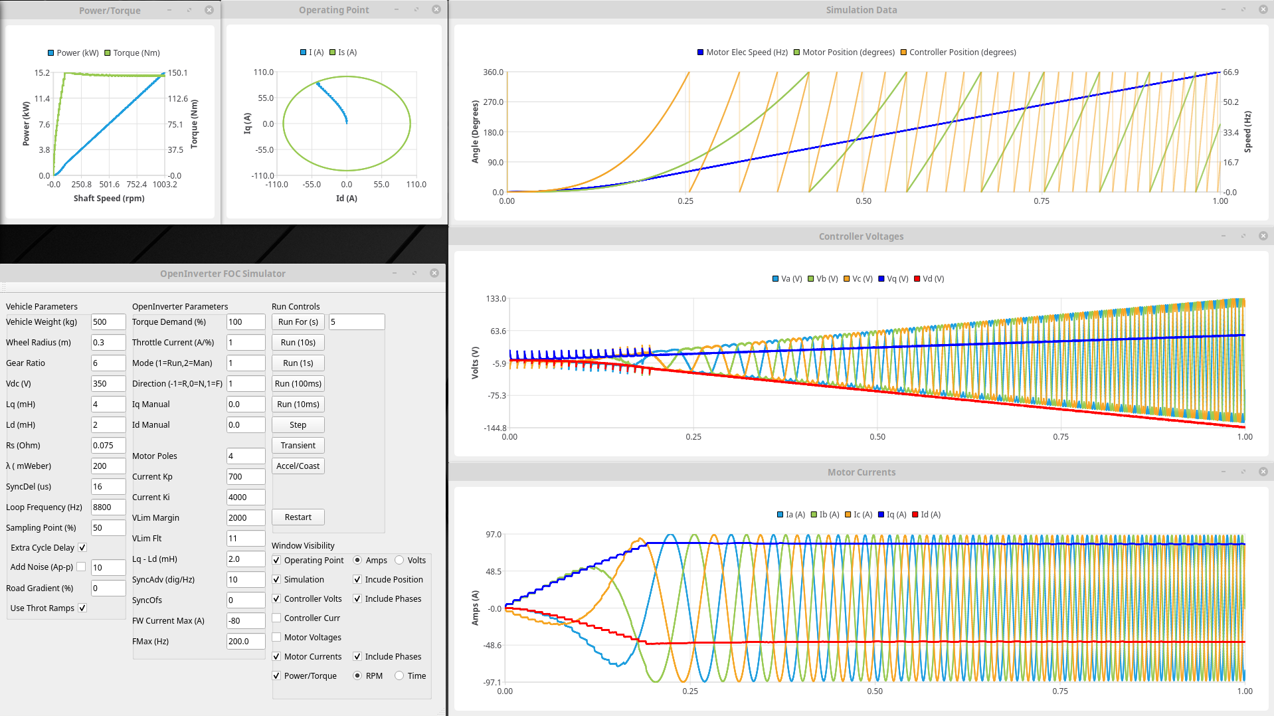Click the Torque (Nm) legend marker
The image size is (1274, 716).
tap(107, 53)
